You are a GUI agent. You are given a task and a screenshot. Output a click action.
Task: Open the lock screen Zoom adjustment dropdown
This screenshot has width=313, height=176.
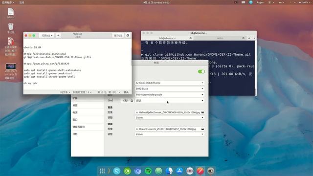[x=170, y=134]
